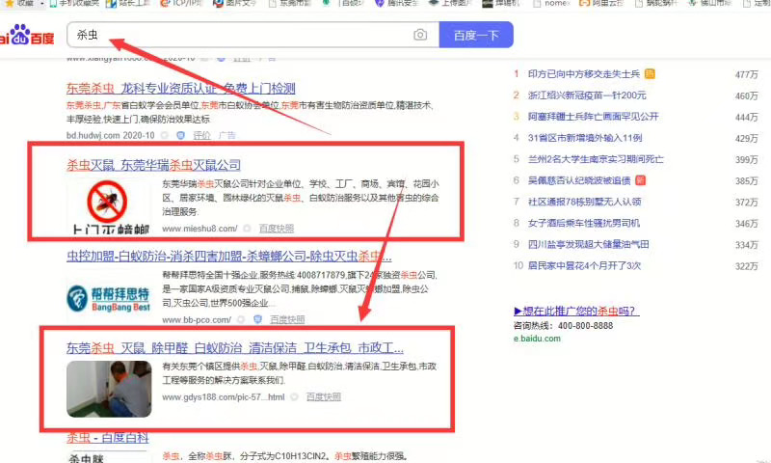
Task: Click the orange badge next to 印方已向中方移交走失士兵
Action: click(x=650, y=74)
